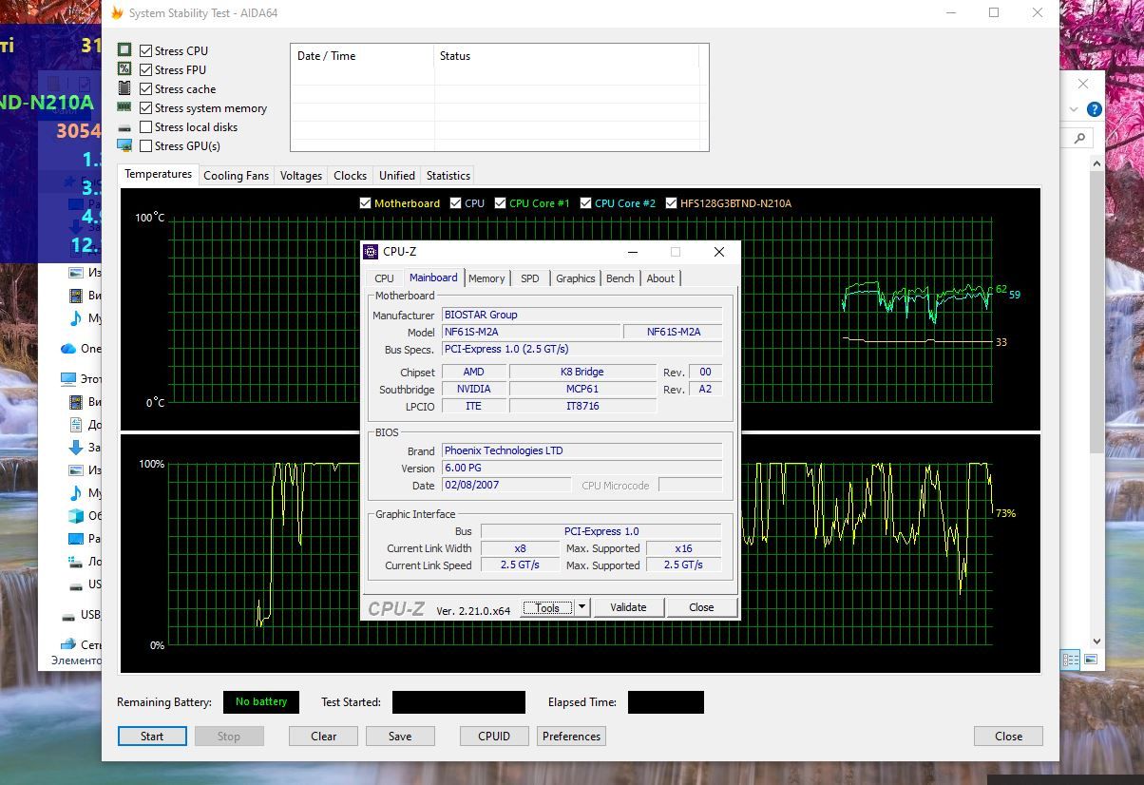This screenshot has height=785, width=1144.
Task: Click the memory module icon beside Stress system memory
Action: pos(124,107)
